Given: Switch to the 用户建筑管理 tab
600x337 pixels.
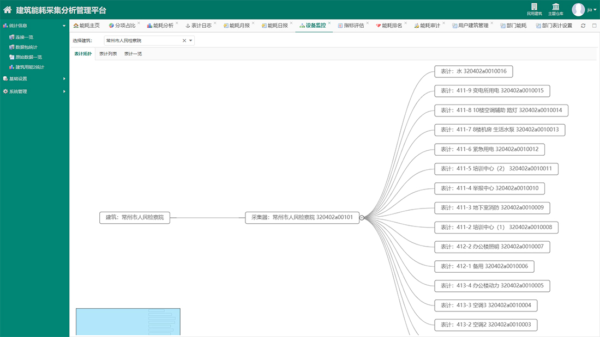Looking at the screenshot, I should point(470,26).
